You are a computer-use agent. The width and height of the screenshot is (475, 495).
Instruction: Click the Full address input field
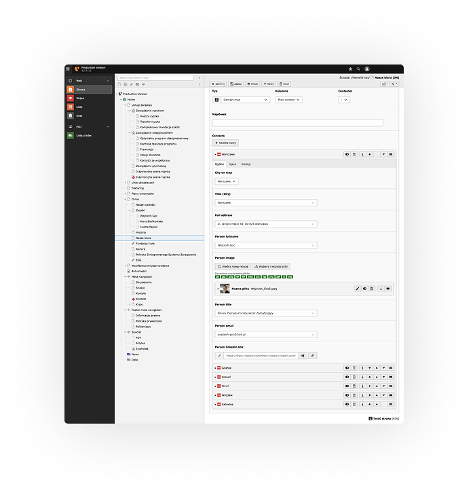[x=266, y=223]
